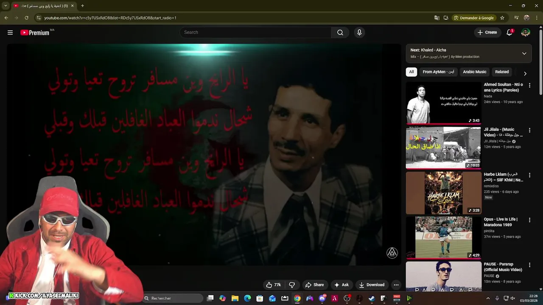543x305 pixels.
Task: Open options for Opus Live Is Life video
Action: pyautogui.click(x=529, y=220)
